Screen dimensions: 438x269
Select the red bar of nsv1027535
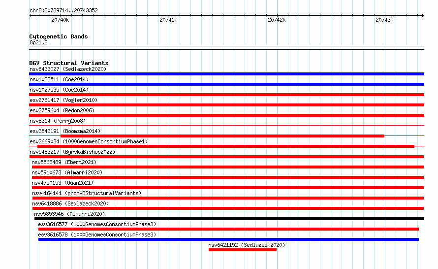pos(226,95)
